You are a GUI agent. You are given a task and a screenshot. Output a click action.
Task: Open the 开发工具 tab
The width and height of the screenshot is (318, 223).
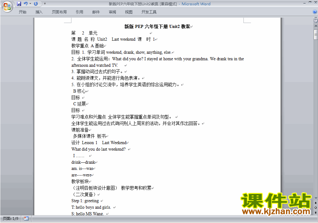click(x=149, y=12)
